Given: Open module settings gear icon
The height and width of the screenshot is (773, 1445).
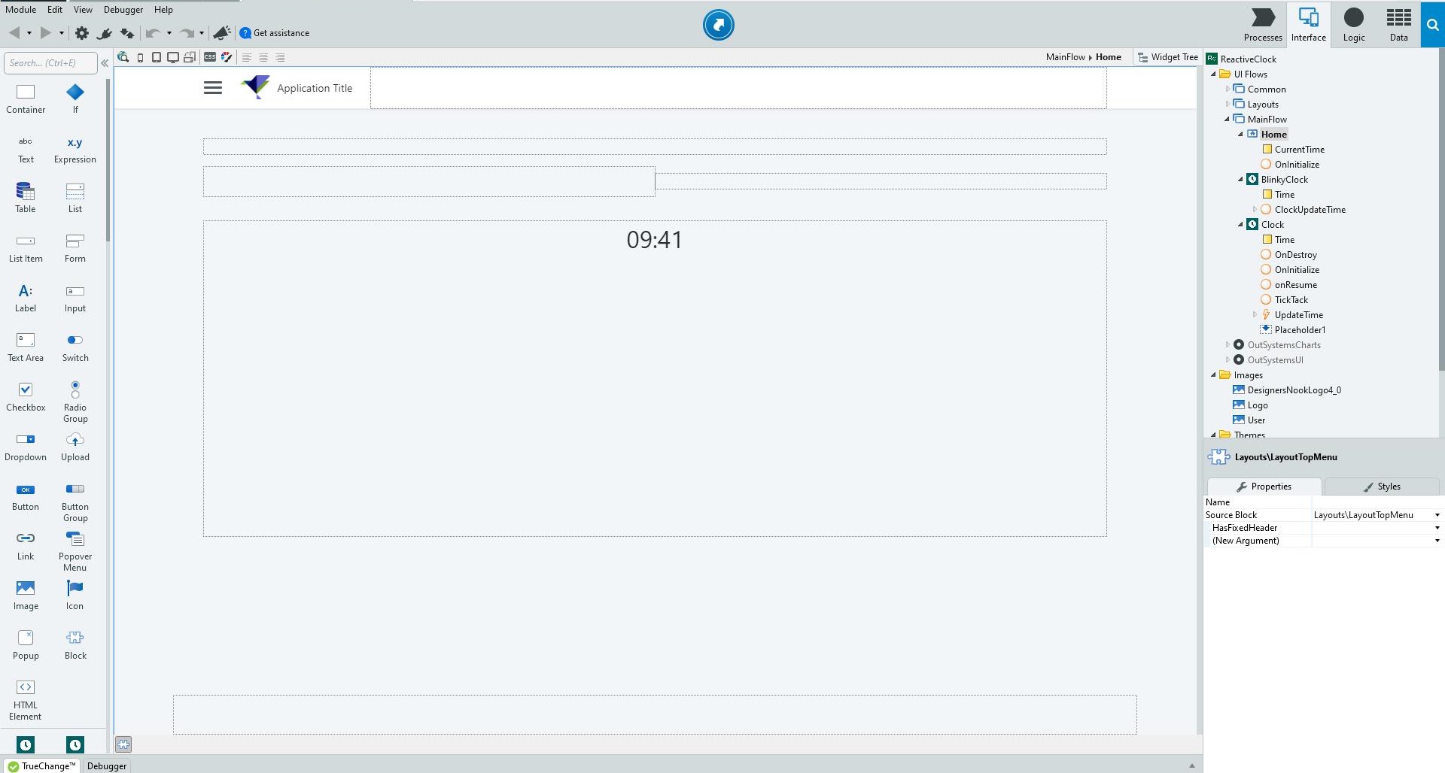Looking at the screenshot, I should pyautogui.click(x=82, y=33).
